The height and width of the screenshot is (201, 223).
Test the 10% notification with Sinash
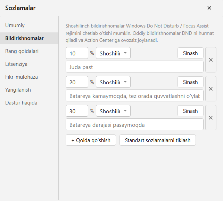[x=190, y=53]
